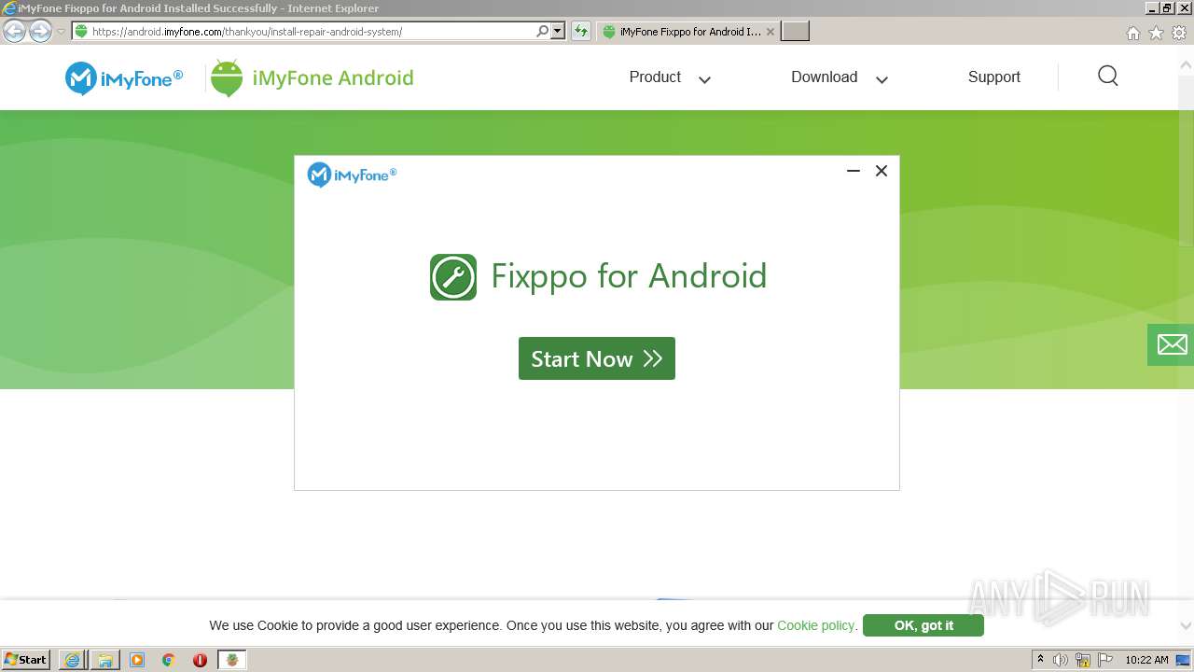Click the Action Center flag tray icon
The height and width of the screenshot is (672, 1194).
1105,660
